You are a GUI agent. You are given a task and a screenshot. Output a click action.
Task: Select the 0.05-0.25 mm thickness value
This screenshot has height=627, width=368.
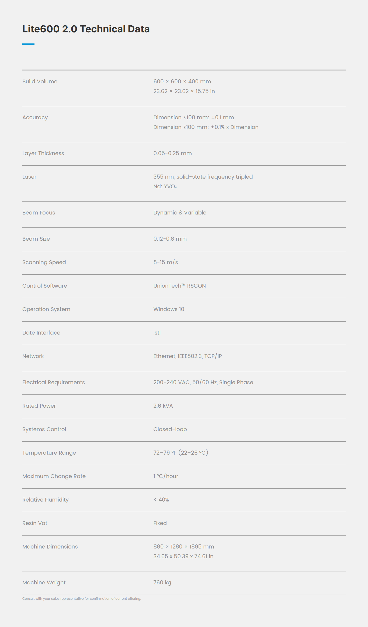(x=172, y=153)
